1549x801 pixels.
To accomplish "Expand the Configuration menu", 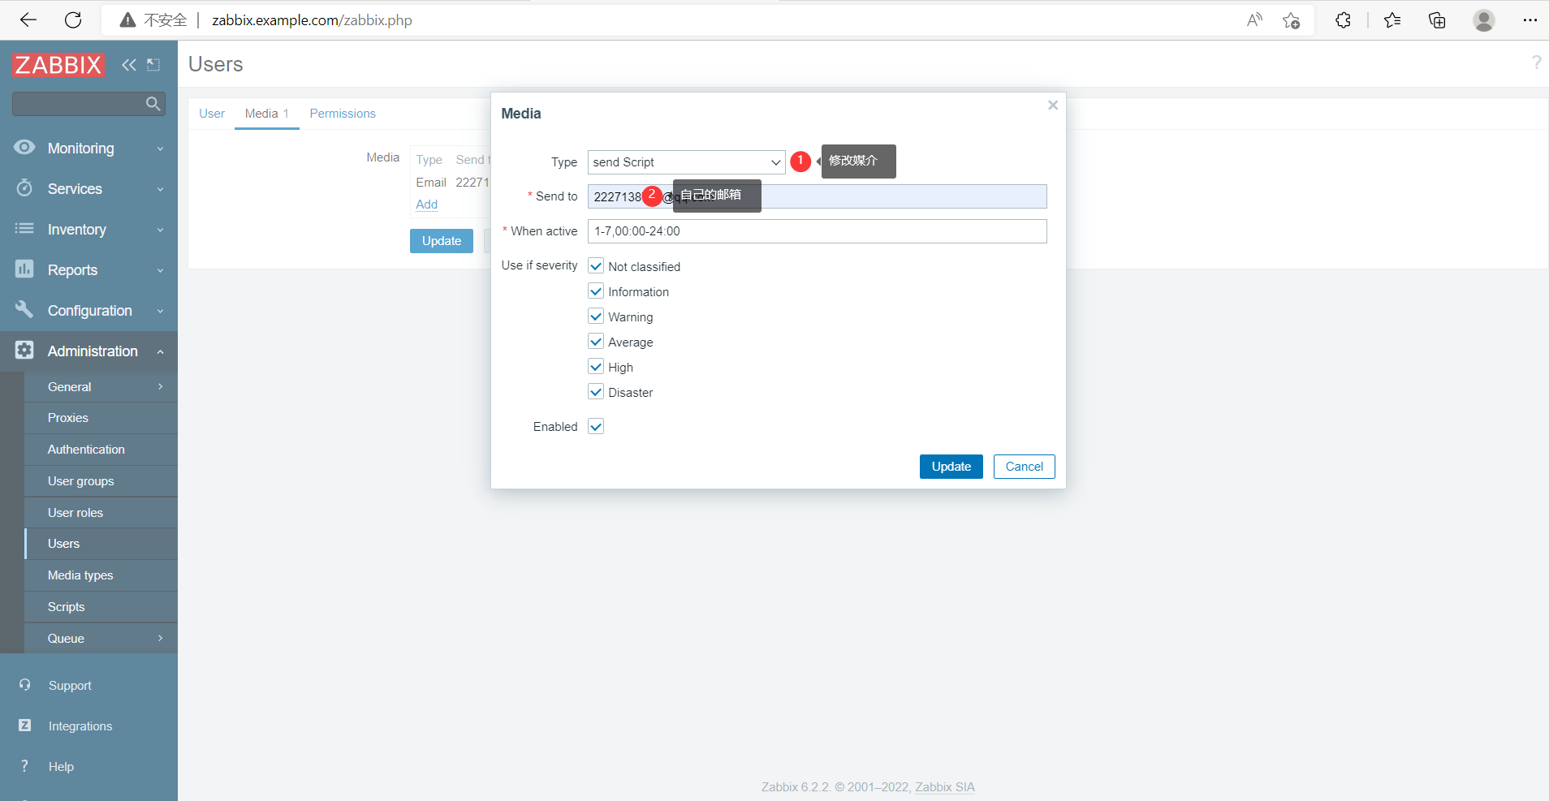I will (88, 311).
